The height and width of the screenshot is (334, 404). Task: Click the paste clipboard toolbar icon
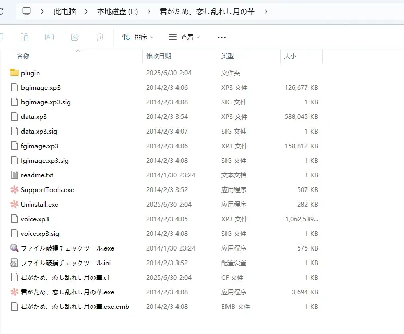pyautogui.click(x=25, y=38)
